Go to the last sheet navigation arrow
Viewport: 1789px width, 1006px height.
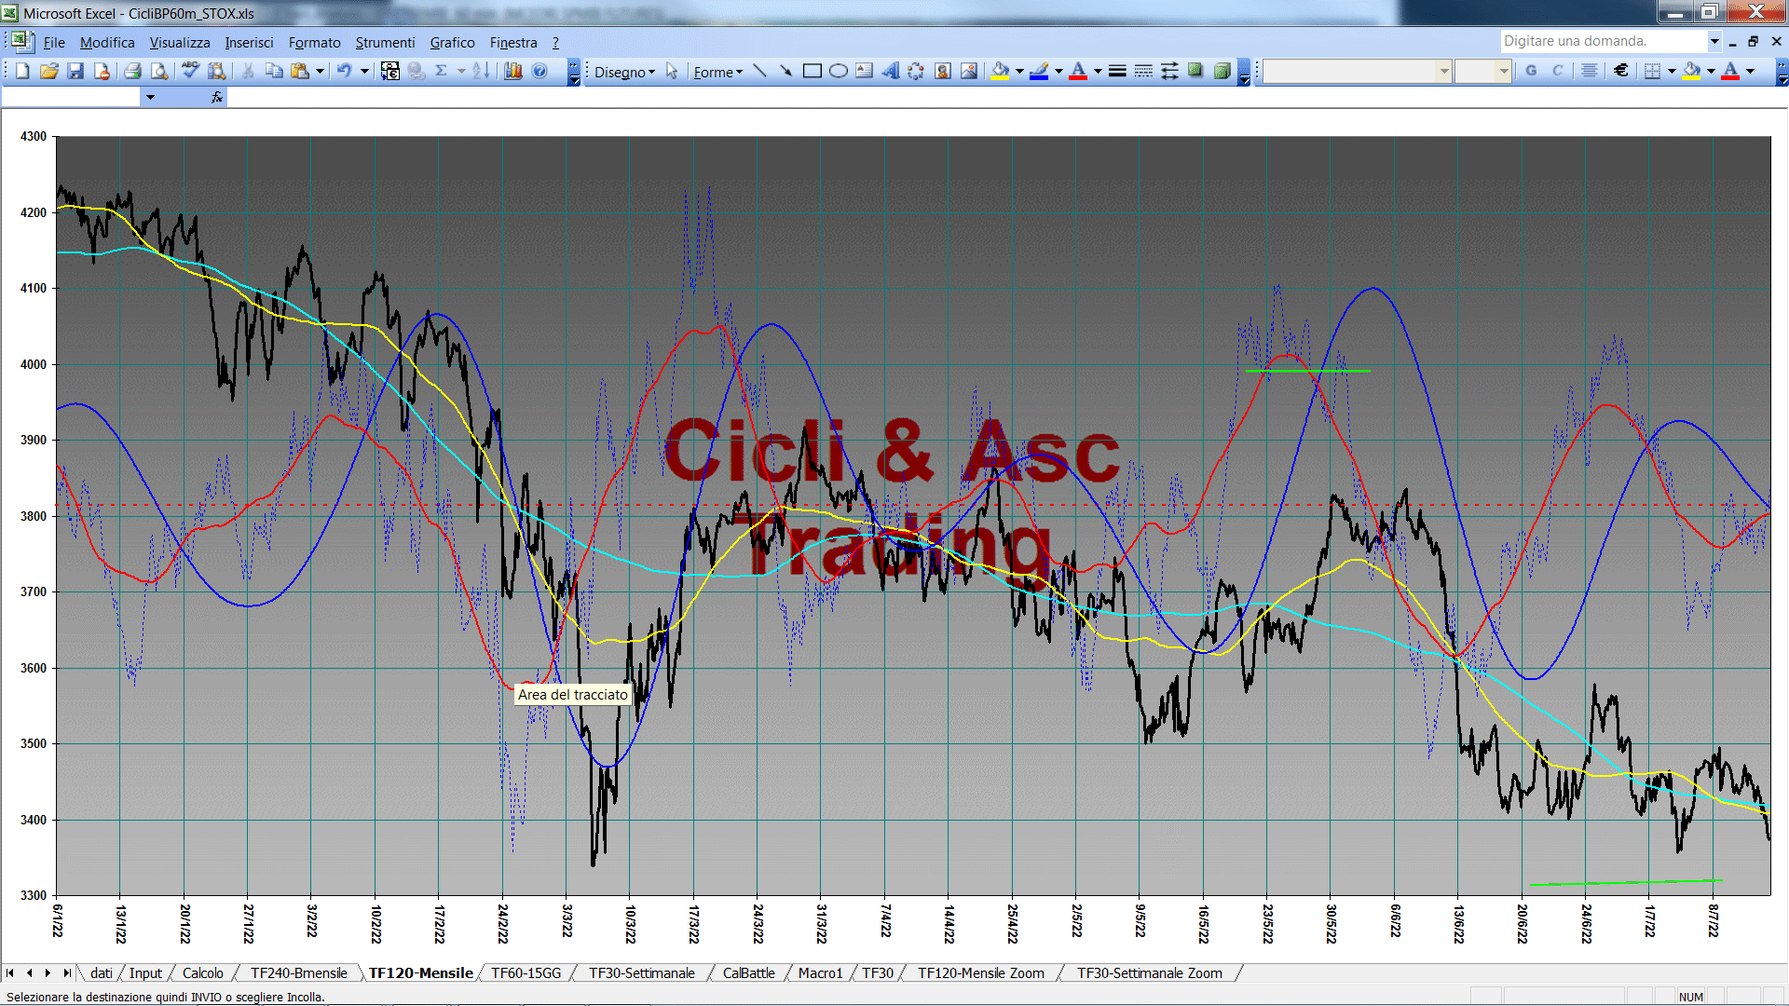pos(66,972)
